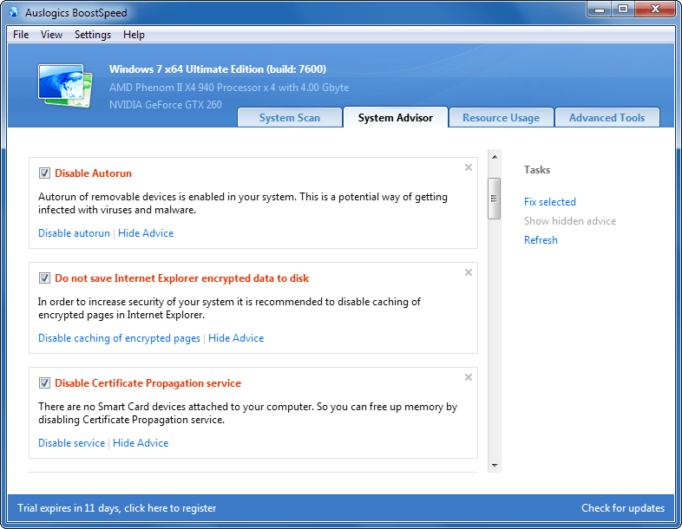Screen dimensions: 682x529
Task: Click the trial expires register message
Action: point(116,508)
